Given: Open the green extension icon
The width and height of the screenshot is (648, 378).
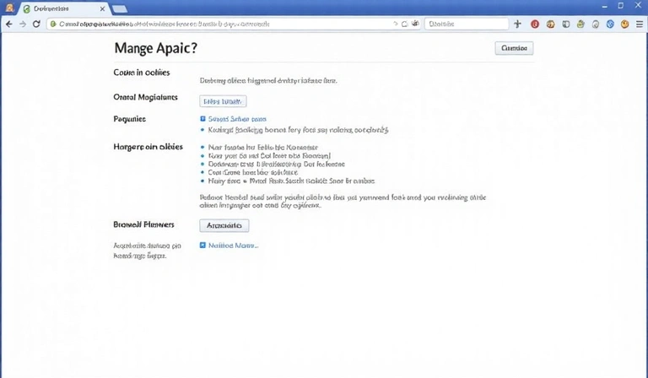Looking at the screenshot, I should (580, 24).
